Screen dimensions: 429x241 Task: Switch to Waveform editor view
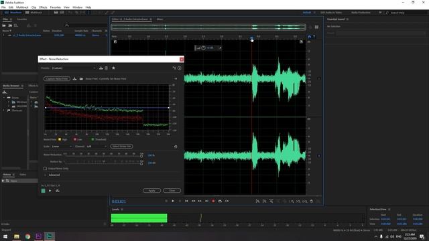[13, 13]
